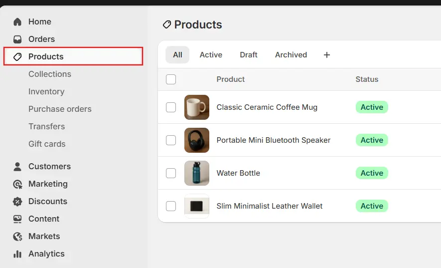
Task: Open Orders via its inbox icon
Action: [x=17, y=39]
